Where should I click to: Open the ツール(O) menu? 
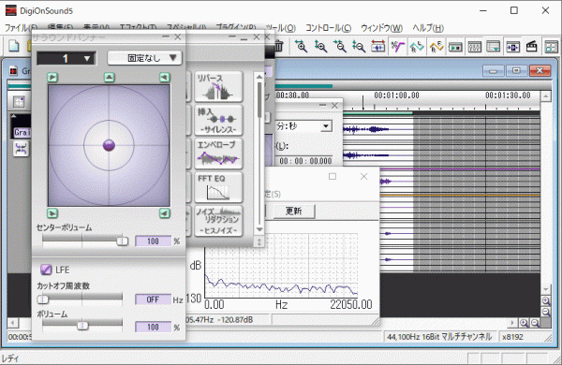280,28
